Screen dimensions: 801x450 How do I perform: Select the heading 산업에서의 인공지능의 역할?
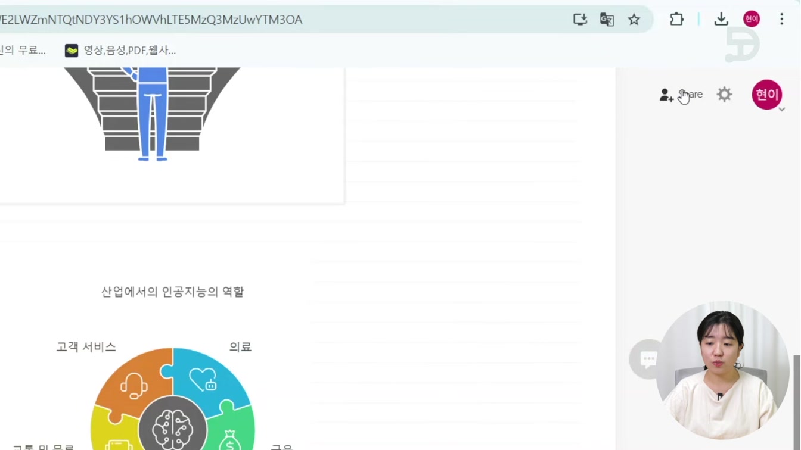click(x=173, y=292)
